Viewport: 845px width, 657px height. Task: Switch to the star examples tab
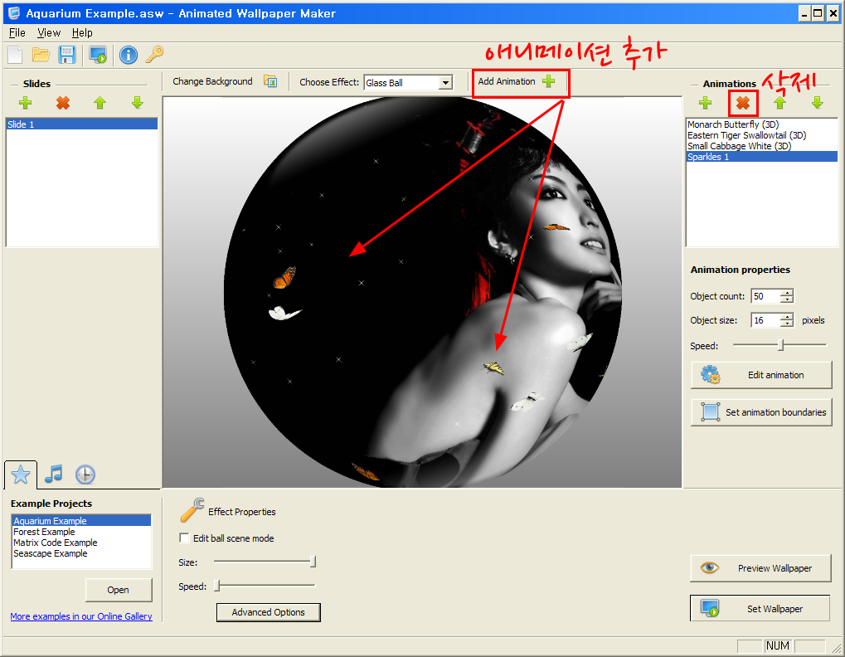[x=21, y=474]
